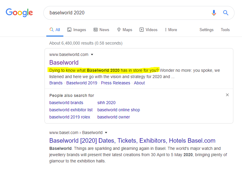Open the About sitelink
Image resolution: width=242 pixels, height=172 pixels.
(x=139, y=83)
